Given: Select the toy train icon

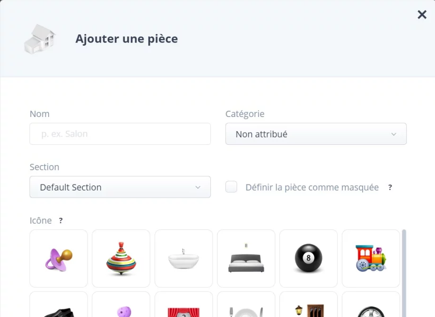Looking at the screenshot, I should [371, 259].
